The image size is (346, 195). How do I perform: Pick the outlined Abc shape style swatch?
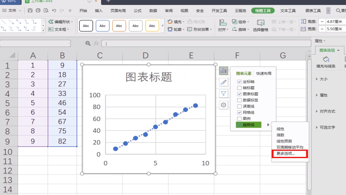coord(86,26)
